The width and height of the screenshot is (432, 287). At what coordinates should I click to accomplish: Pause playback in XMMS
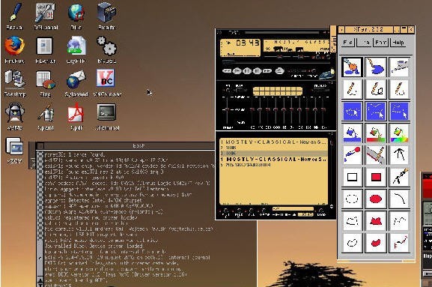click(x=247, y=71)
